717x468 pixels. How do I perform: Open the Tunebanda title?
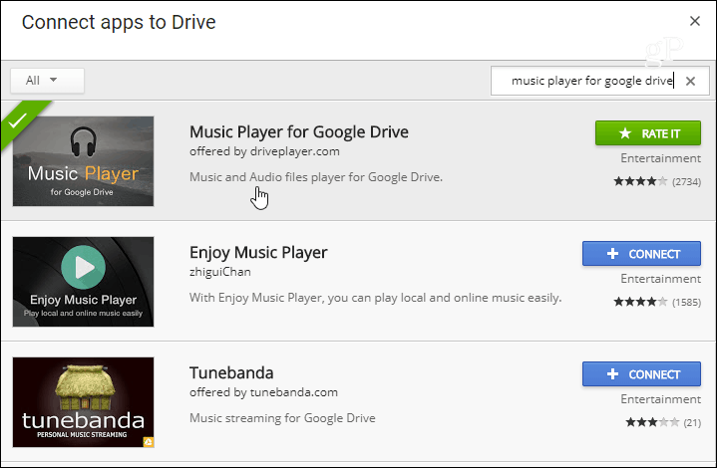(231, 372)
